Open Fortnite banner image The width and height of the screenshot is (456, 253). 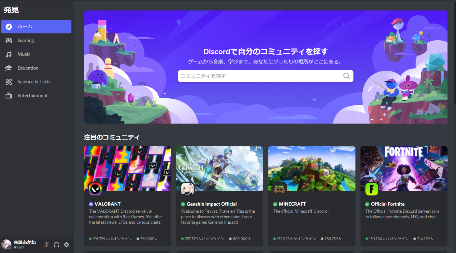[x=404, y=168]
